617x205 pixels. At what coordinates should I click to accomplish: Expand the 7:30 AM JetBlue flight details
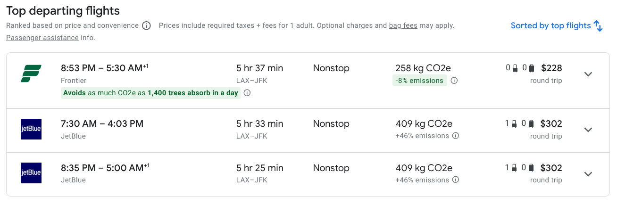coord(588,130)
